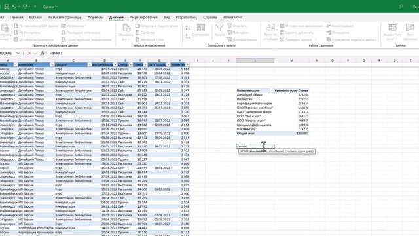Open the Power Pivot tab
This screenshot has height=236, width=419.
tap(233, 17)
